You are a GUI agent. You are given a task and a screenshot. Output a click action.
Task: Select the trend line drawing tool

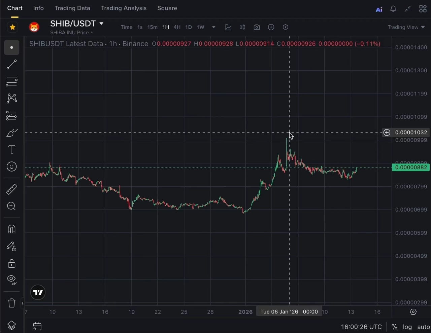pyautogui.click(x=11, y=65)
